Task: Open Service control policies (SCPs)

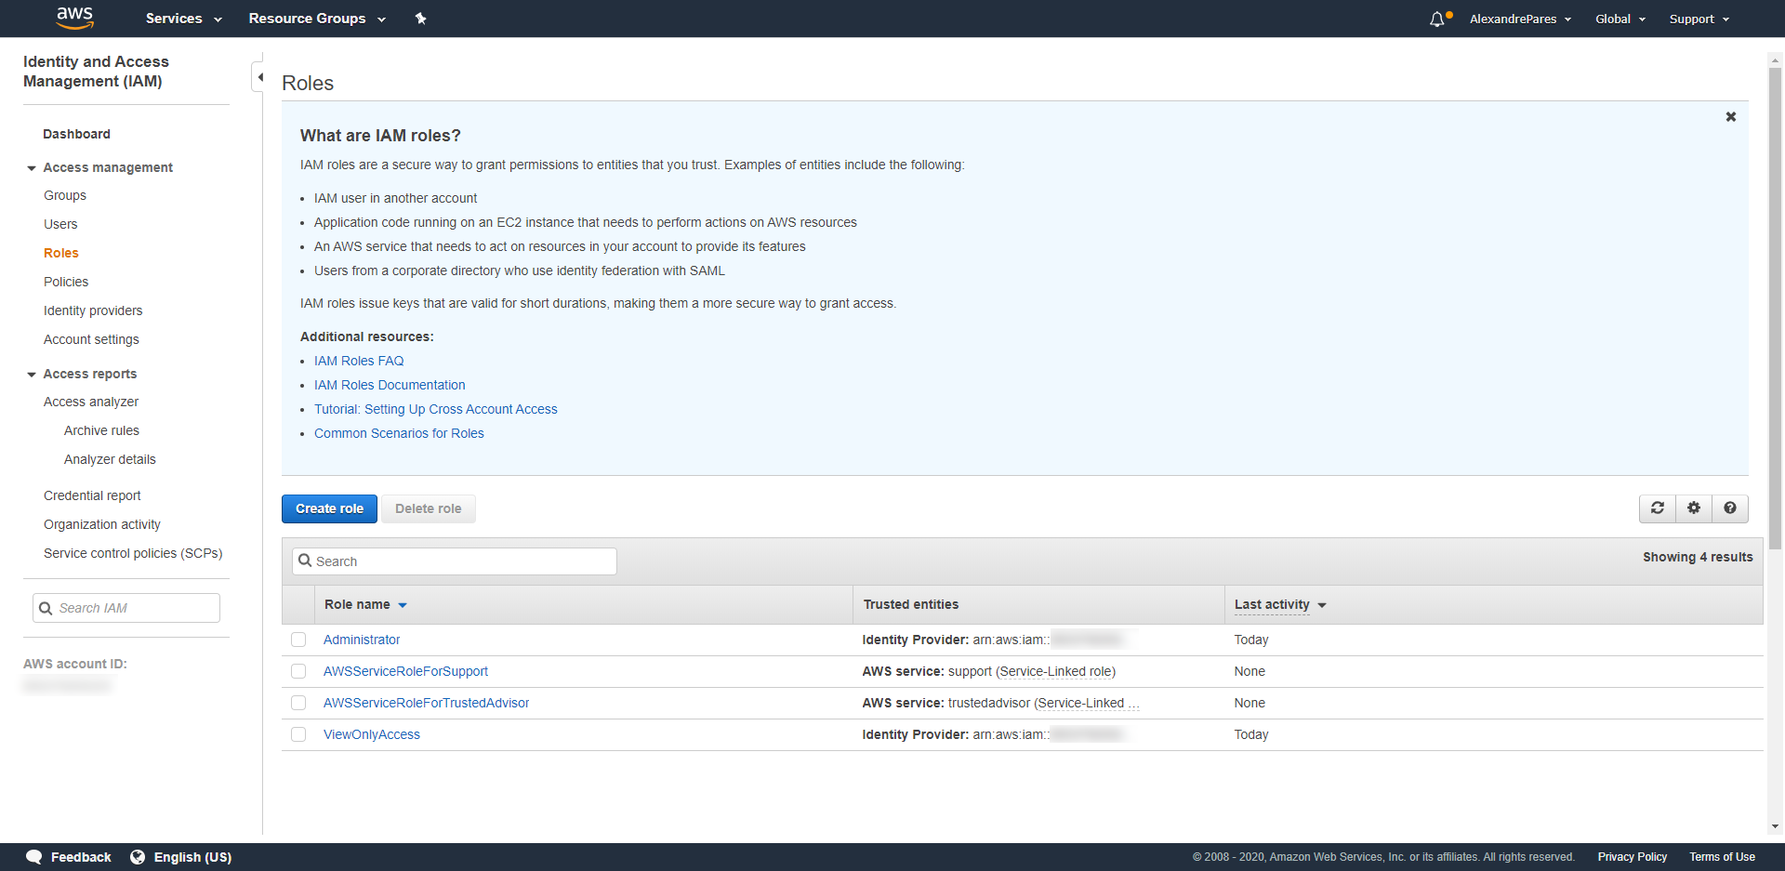Action: point(133,553)
